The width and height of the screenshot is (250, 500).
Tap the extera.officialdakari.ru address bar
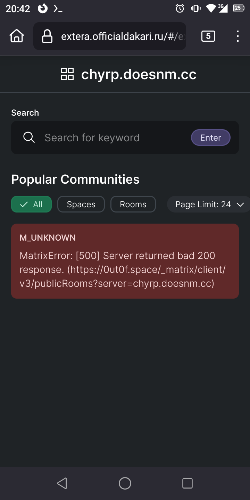(x=110, y=36)
